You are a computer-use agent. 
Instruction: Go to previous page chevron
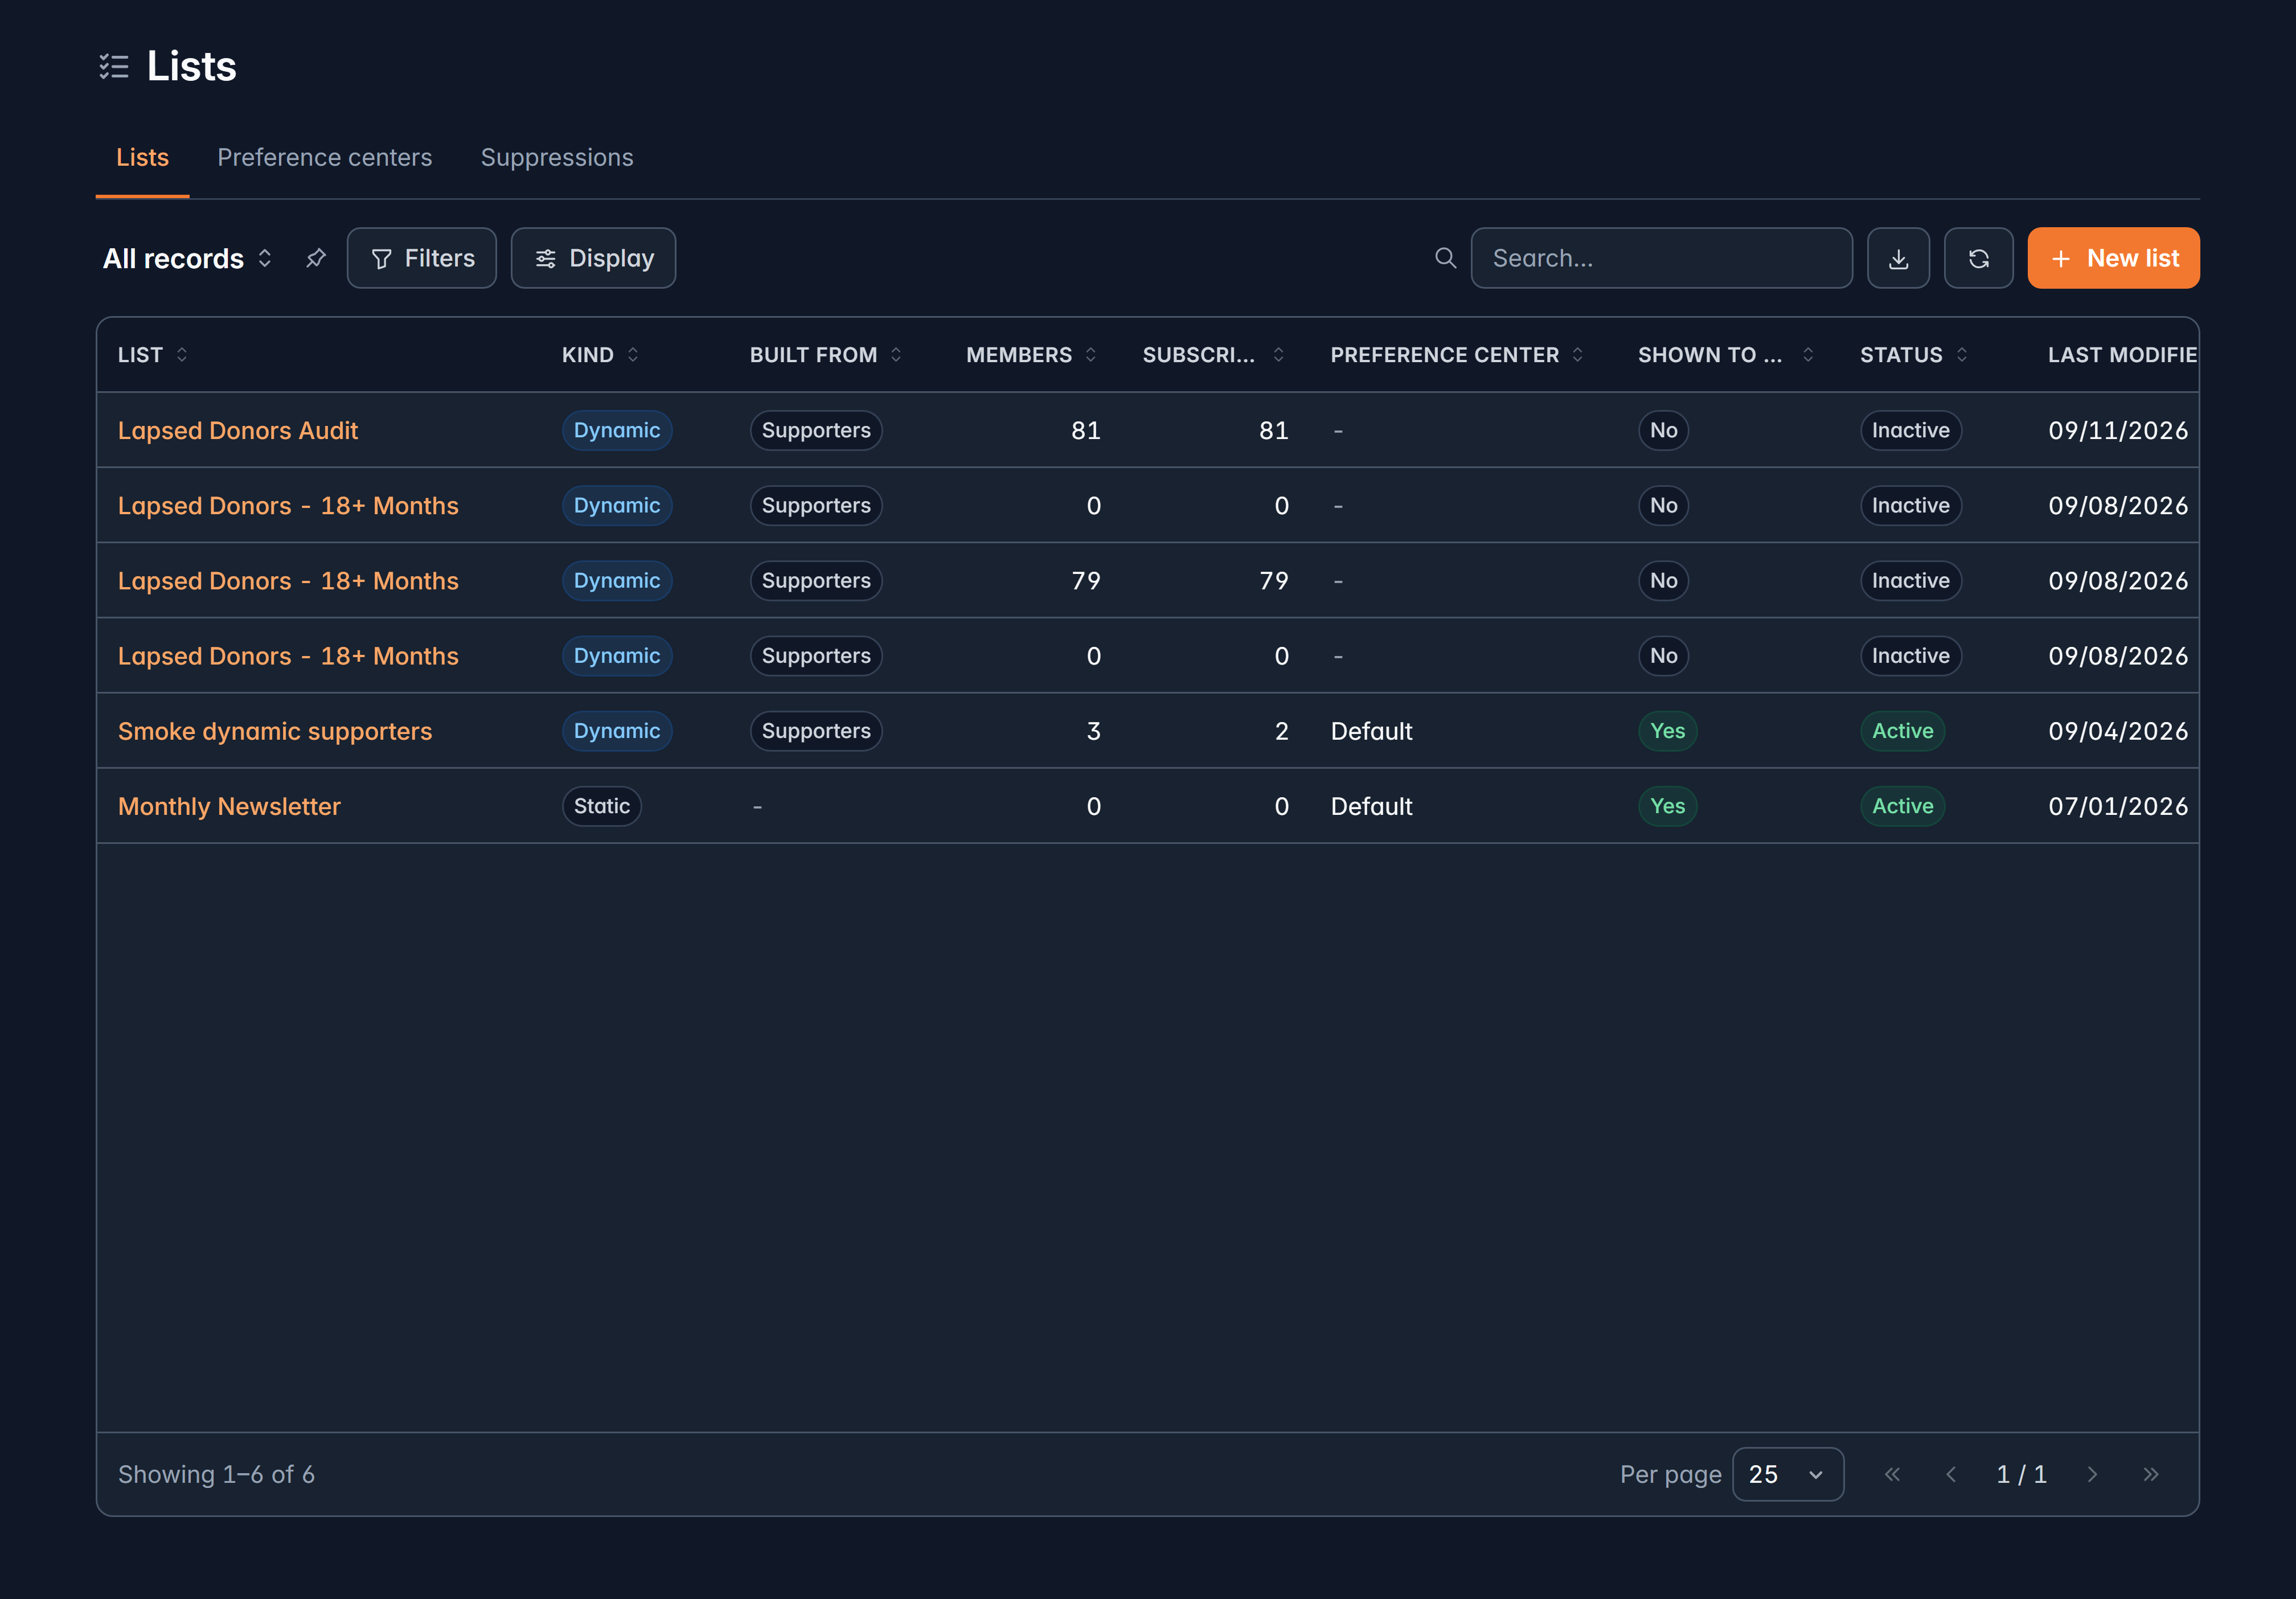pos(1951,1474)
